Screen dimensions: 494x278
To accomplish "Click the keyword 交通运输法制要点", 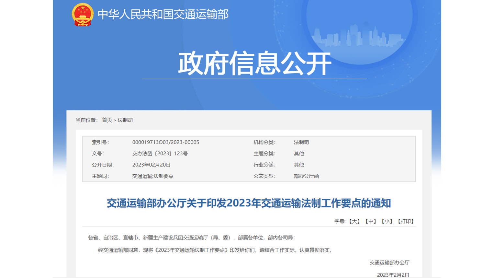I will pyautogui.click(x=153, y=176).
